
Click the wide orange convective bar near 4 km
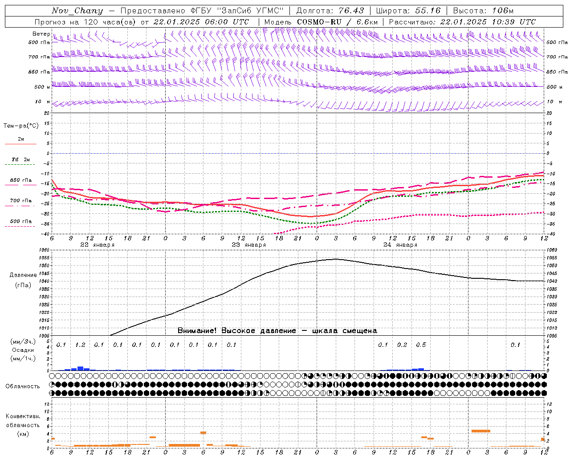click(x=480, y=431)
